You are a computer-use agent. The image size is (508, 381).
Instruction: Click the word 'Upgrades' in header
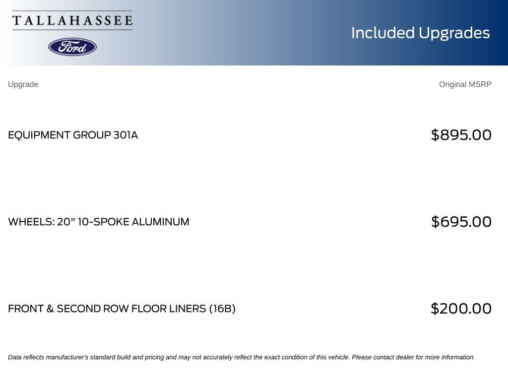(x=454, y=33)
